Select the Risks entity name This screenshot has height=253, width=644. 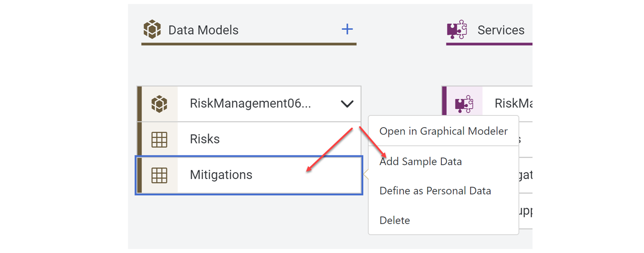[x=205, y=139]
